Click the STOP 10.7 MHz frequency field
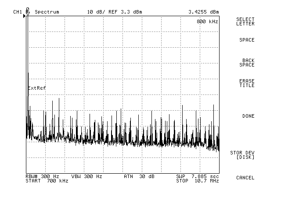 [197, 181]
